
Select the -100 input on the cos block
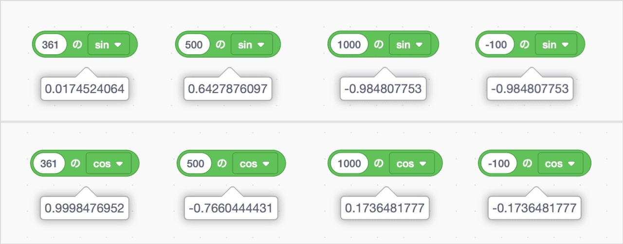(499, 163)
